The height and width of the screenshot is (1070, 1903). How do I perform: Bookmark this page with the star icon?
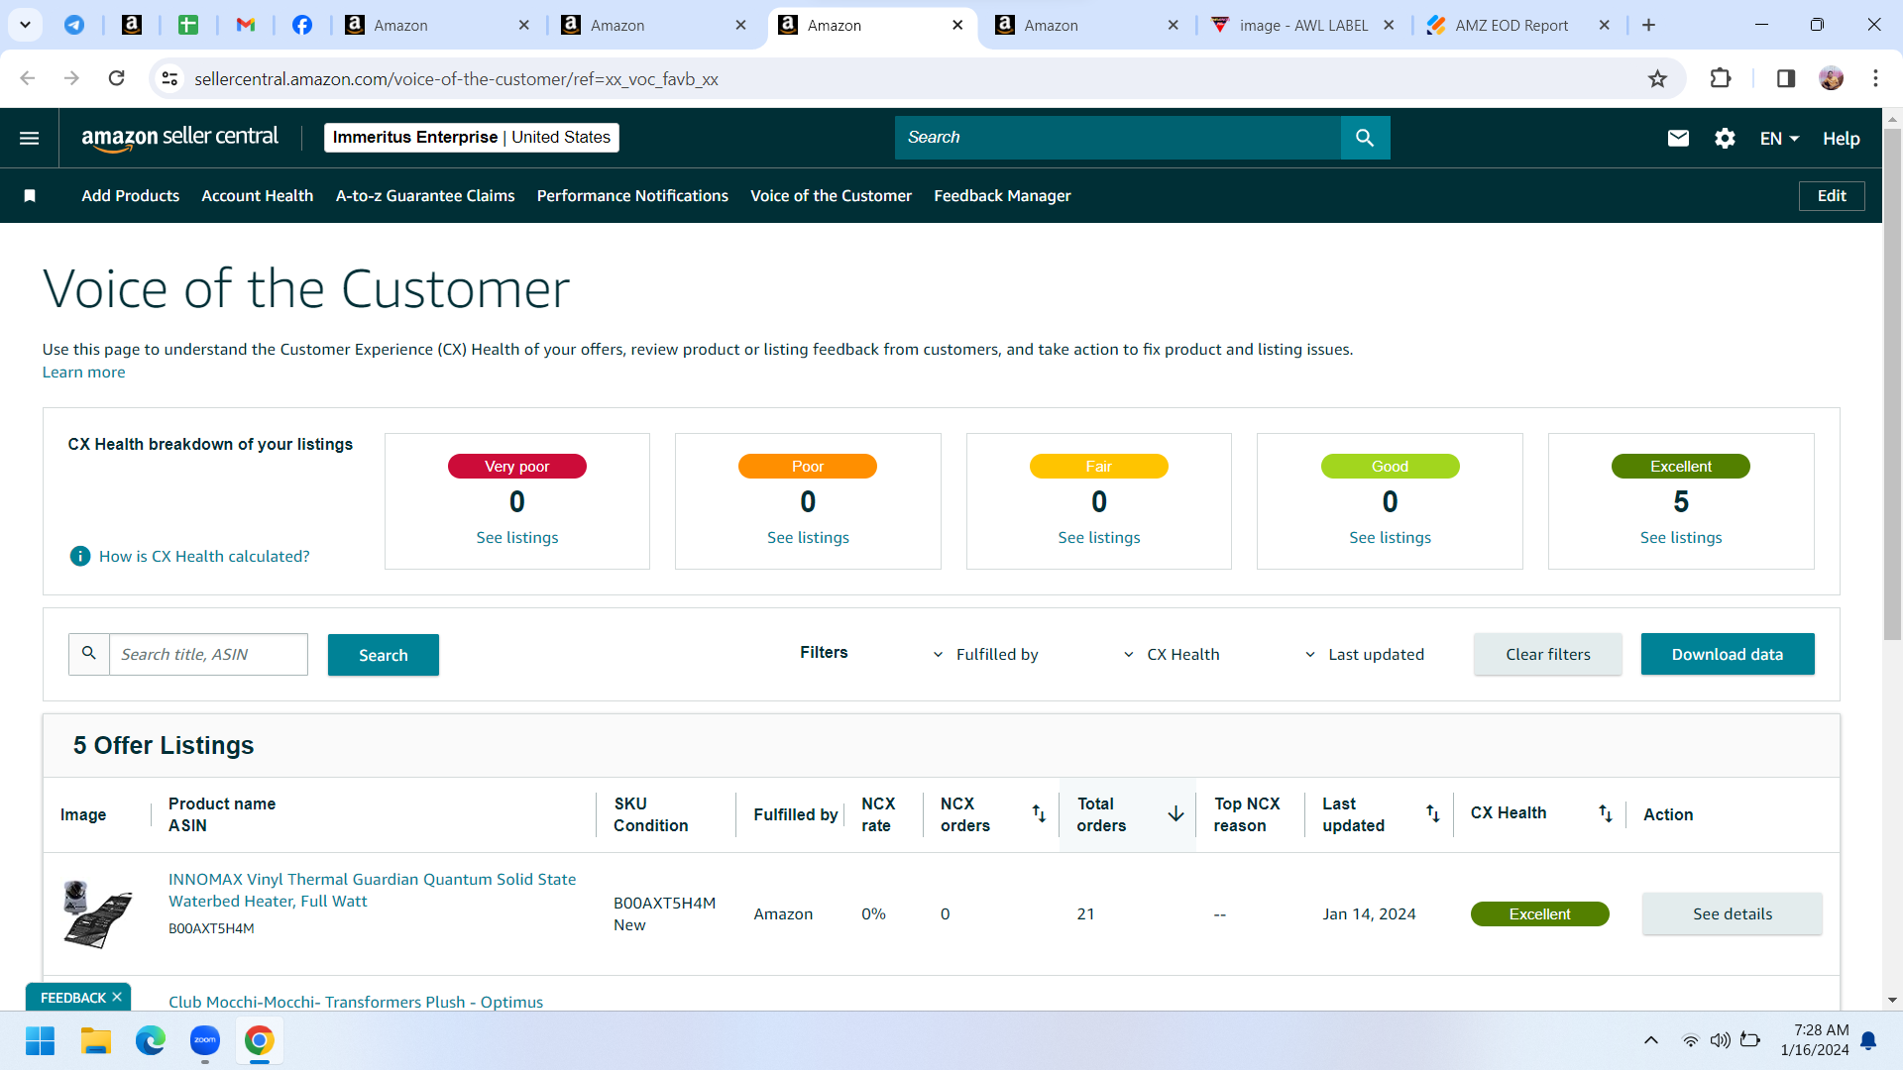(1657, 79)
